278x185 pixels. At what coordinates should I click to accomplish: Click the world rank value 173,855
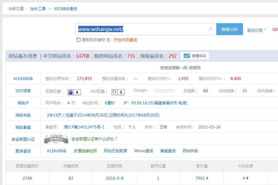(84, 78)
